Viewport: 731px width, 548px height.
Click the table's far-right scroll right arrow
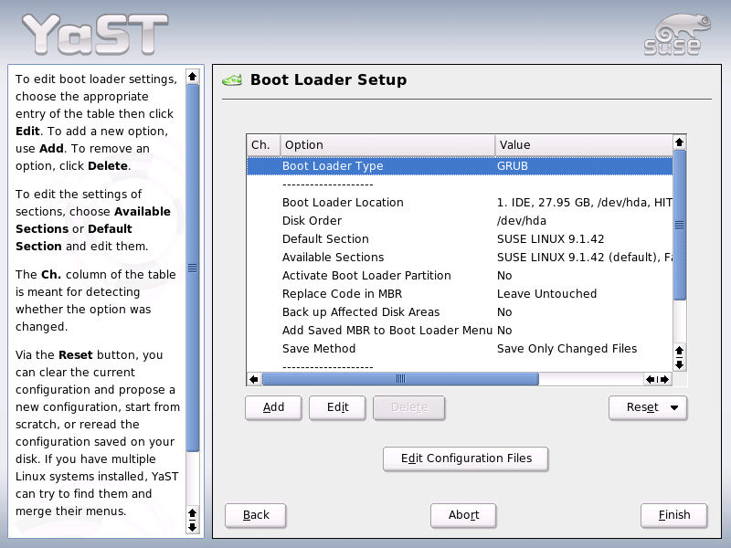coord(665,379)
